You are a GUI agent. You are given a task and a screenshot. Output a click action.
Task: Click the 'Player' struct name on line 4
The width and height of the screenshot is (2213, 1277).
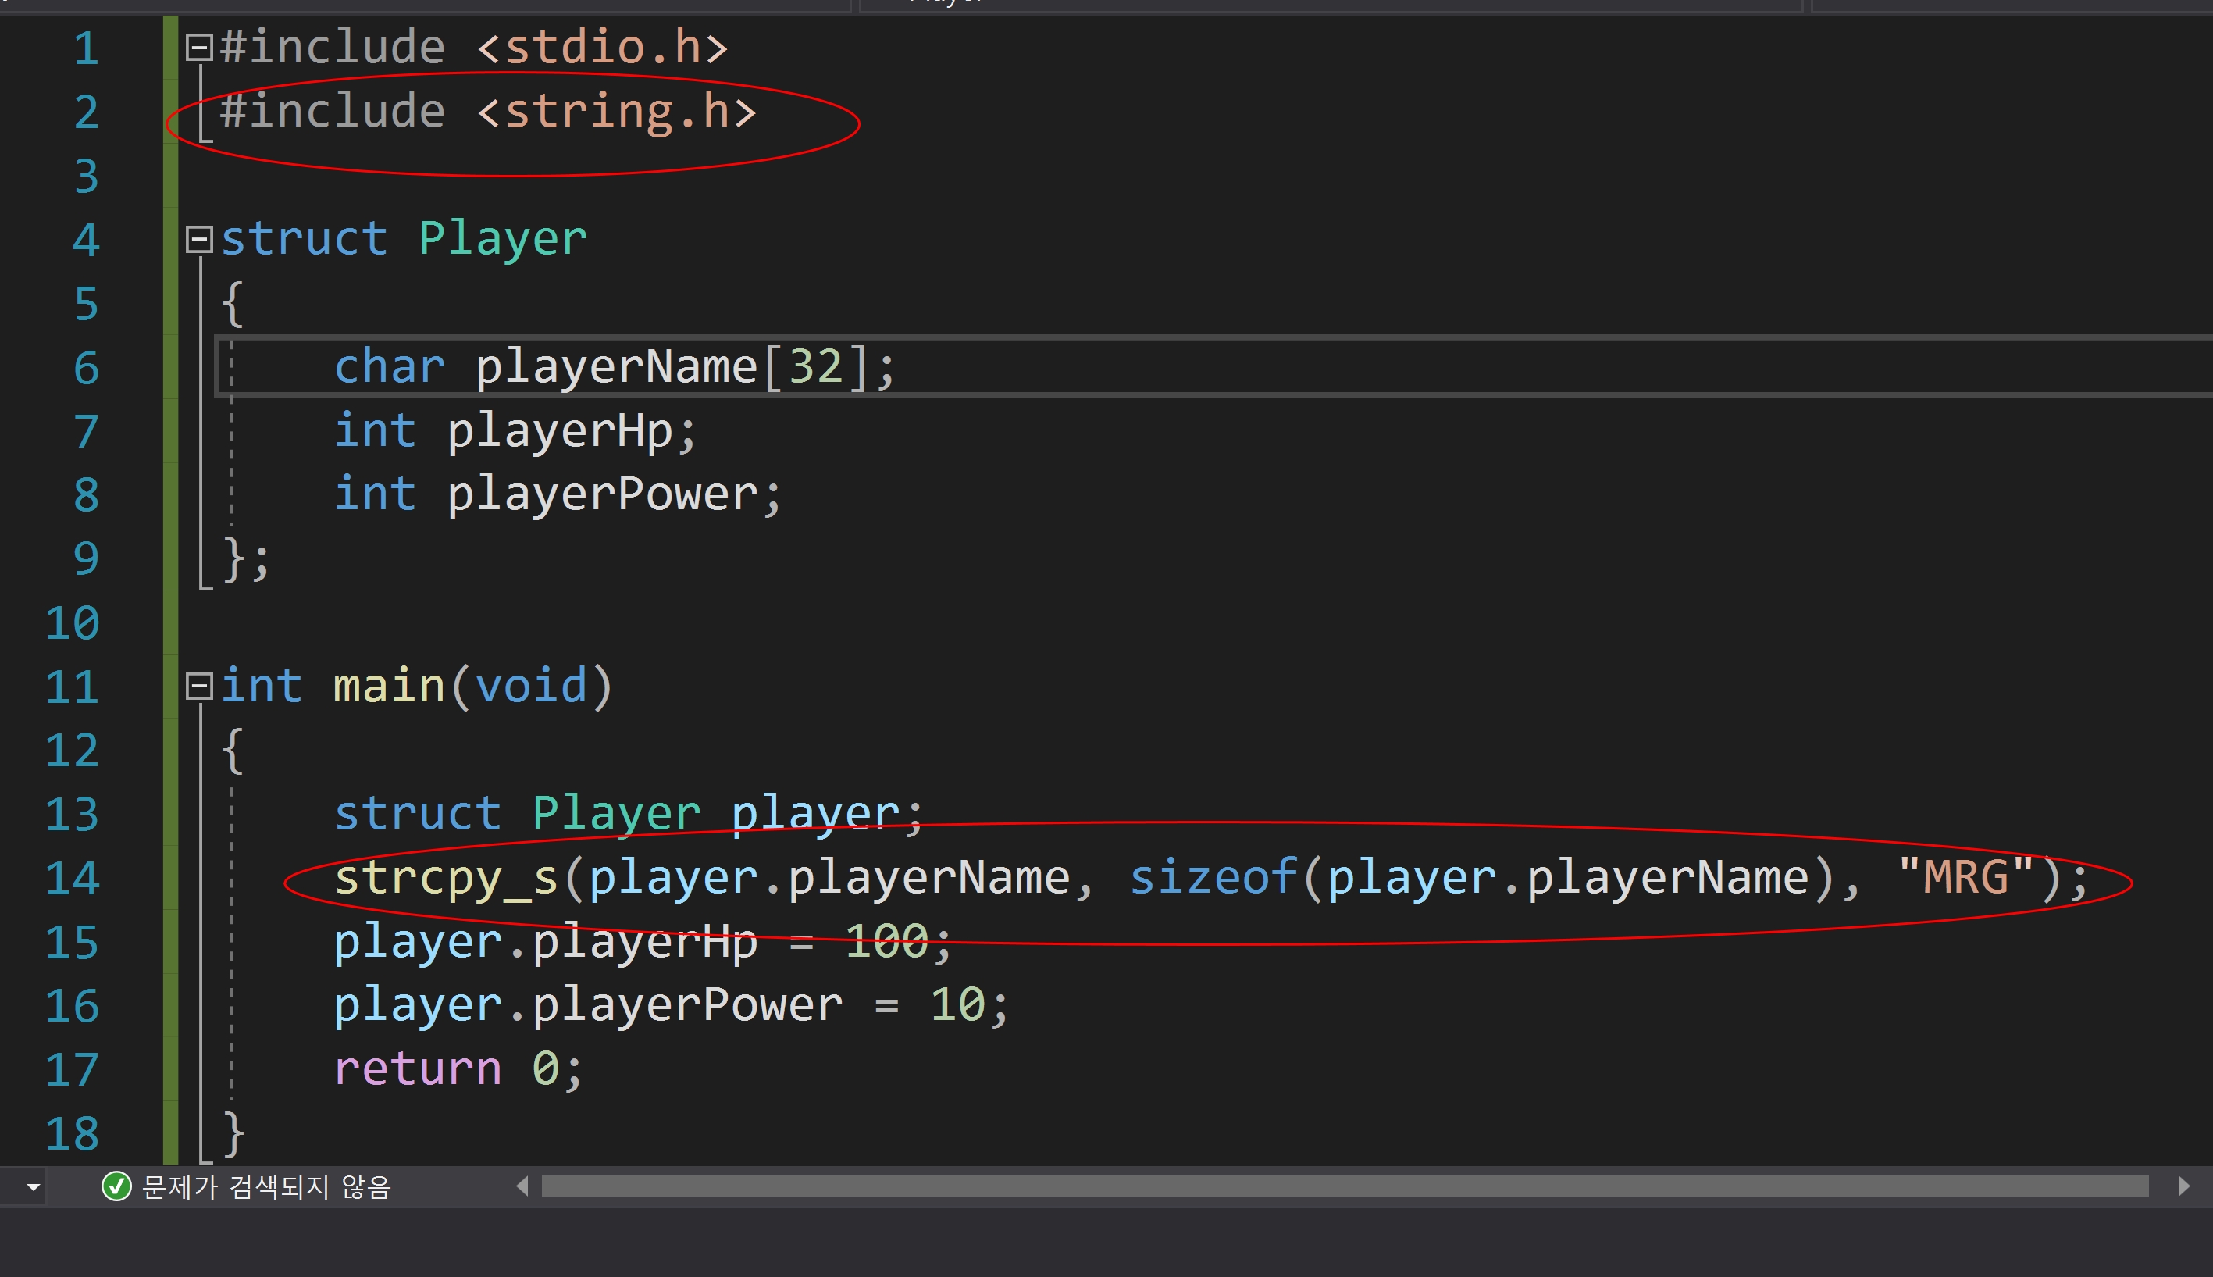[x=502, y=240]
